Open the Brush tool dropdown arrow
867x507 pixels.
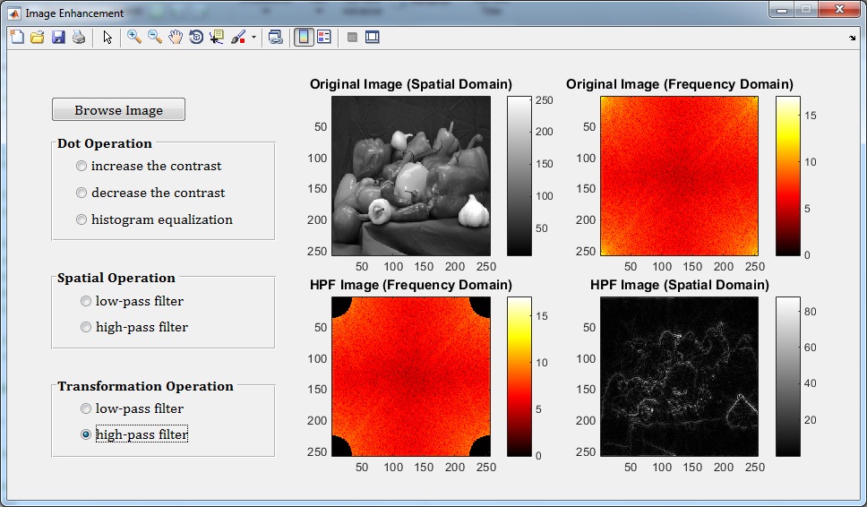tap(253, 38)
